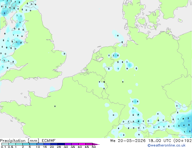Click the 0.5–1 mm legend color swatch
This screenshot has height=148, width=192.
point(12,144)
